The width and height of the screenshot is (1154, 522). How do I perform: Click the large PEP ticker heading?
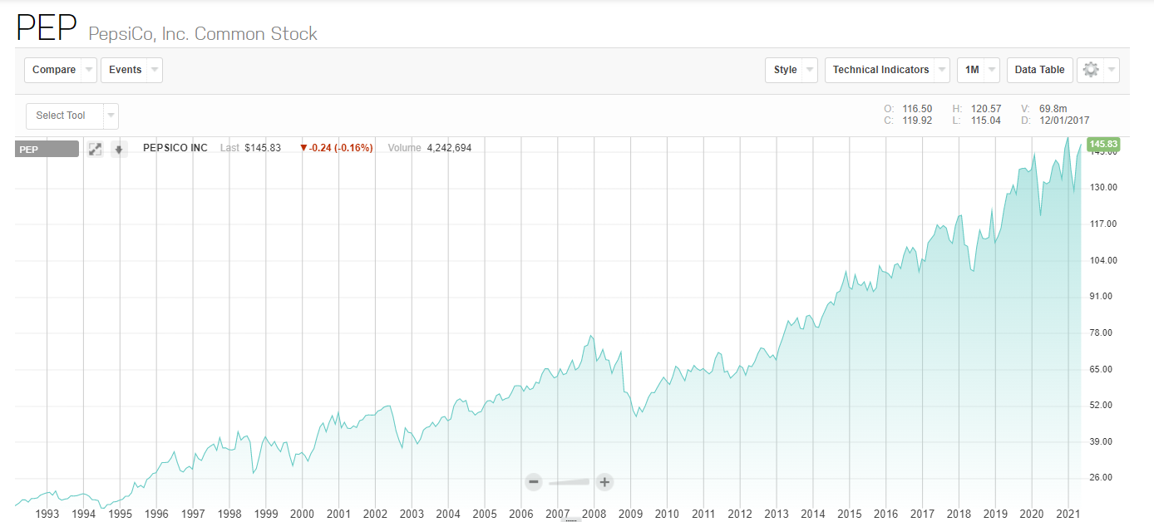click(47, 29)
